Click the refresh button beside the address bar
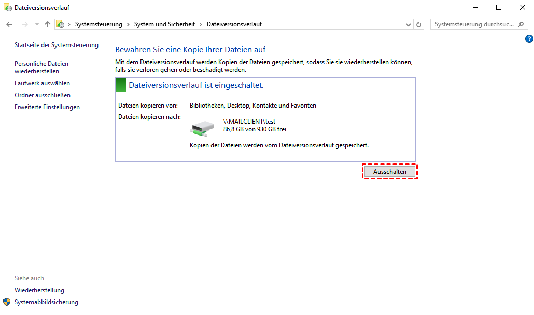 [x=419, y=24]
